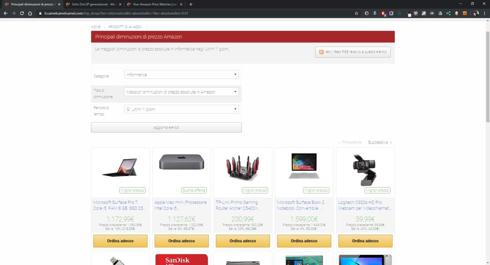Image resolution: width=490 pixels, height=265 pixels.
Task: Click the blue shield extension icon
Action: tap(399, 13)
